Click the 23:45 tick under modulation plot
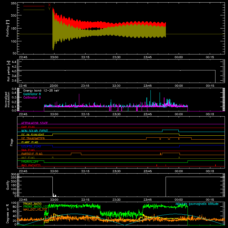Image resolution: width=228 pixels, height=228 pixels. (x=148, y=114)
